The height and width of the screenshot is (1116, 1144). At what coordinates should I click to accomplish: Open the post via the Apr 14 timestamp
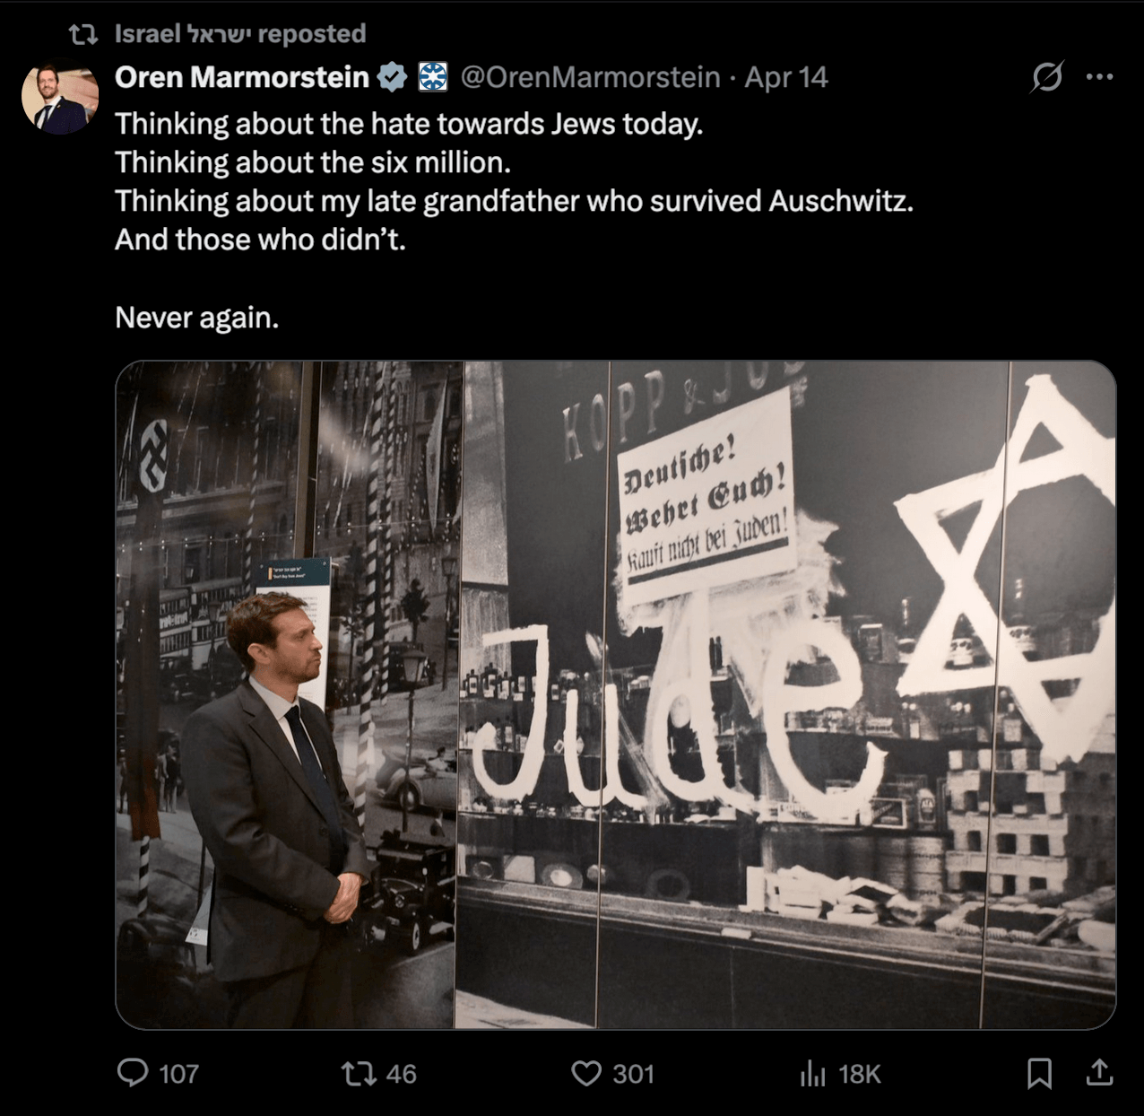[x=786, y=78]
